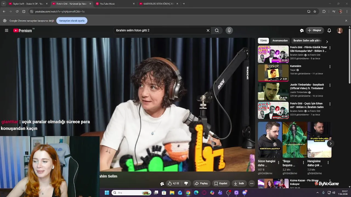Close the YouTube Music tab
Screen dimensions: 351x197
(x=134, y=4)
